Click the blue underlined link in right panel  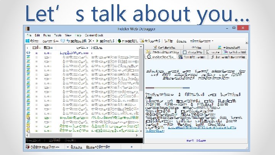click(202, 128)
